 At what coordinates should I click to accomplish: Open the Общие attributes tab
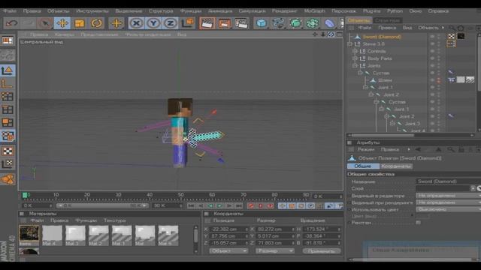[x=363, y=166]
